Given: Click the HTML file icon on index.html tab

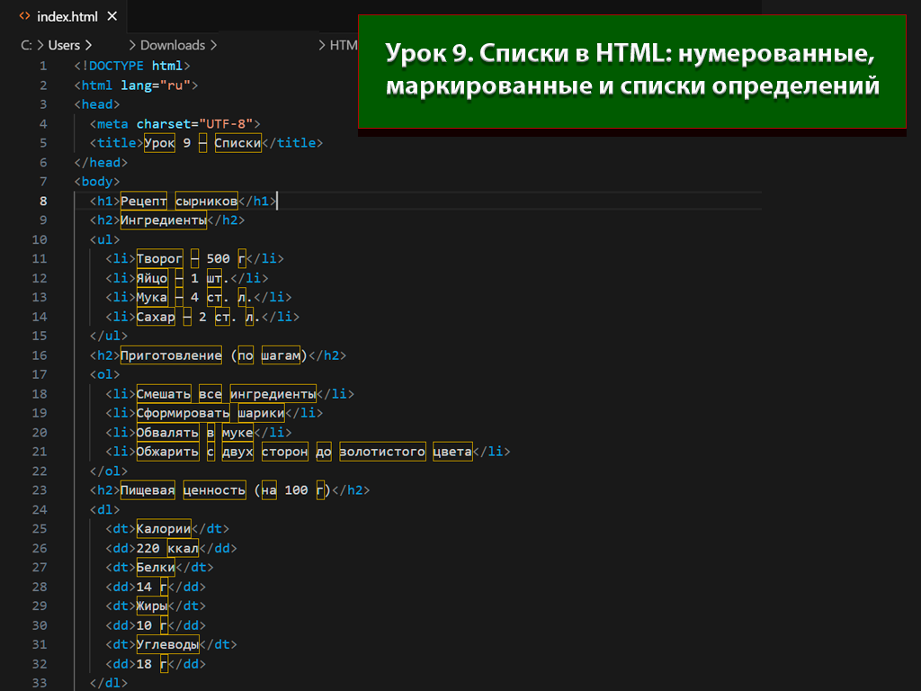Looking at the screenshot, I should tap(24, 17).
